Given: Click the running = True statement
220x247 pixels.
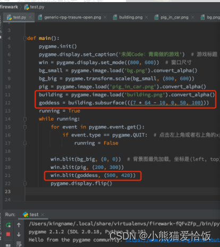Looking at the screenshot, I should (60, 111).
